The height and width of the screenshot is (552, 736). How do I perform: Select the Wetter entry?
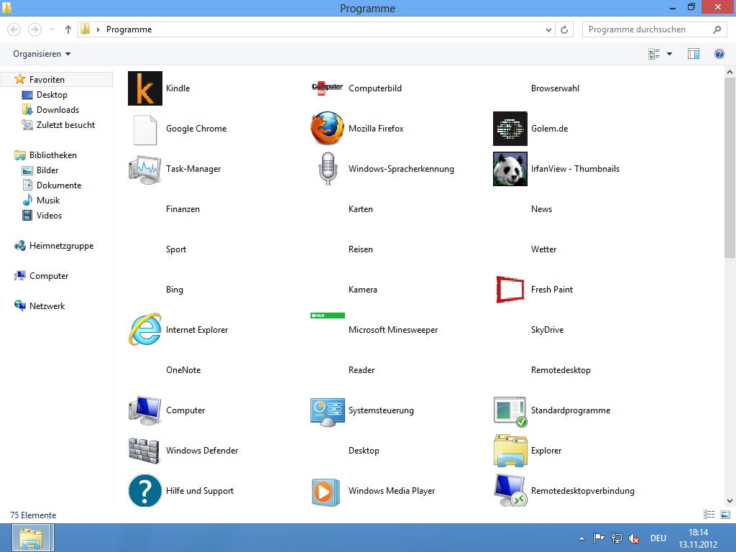pos(543,249)
